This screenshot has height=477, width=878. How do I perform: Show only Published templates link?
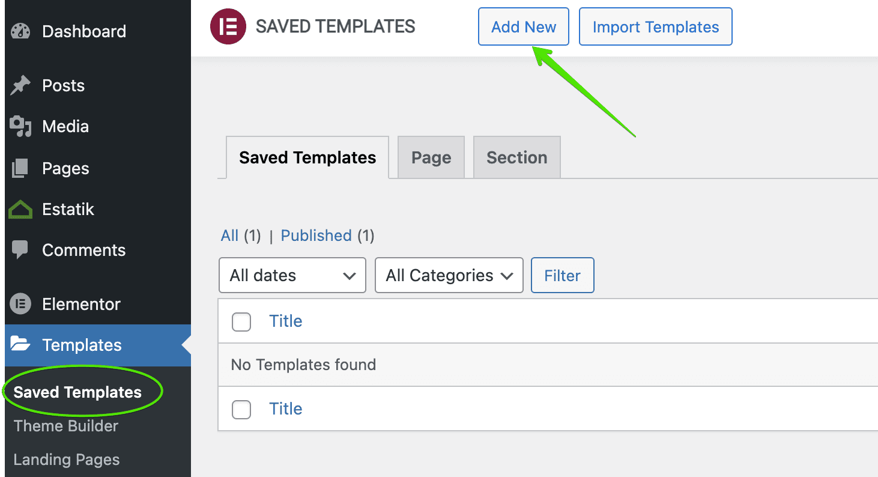pos(316,235)
